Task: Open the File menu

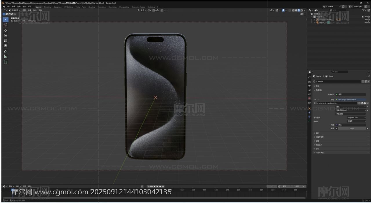Action: pyautogui.click(x=8, y=6)
